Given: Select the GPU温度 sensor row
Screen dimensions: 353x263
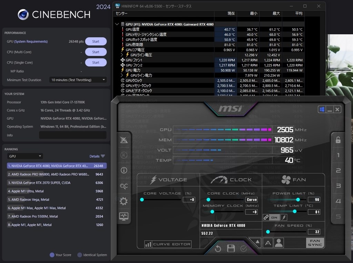Looking at the screenshot, I should [209, 29].
